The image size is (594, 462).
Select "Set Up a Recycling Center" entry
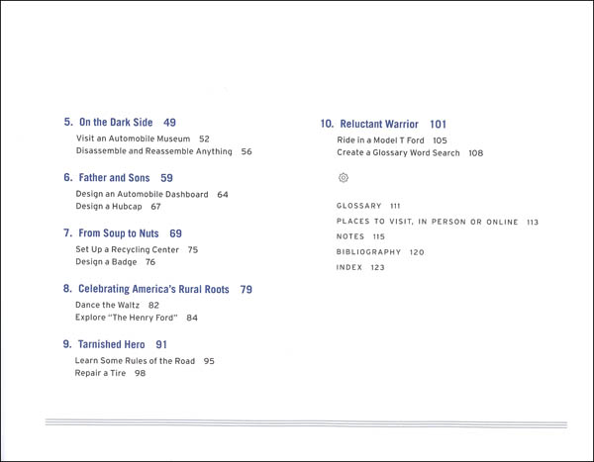point(127,249)
